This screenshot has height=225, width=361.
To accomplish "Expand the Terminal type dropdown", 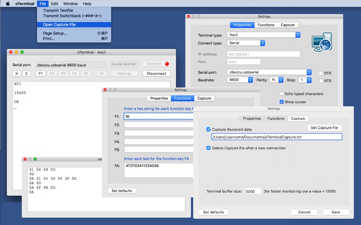I will [x=264, y=35].
